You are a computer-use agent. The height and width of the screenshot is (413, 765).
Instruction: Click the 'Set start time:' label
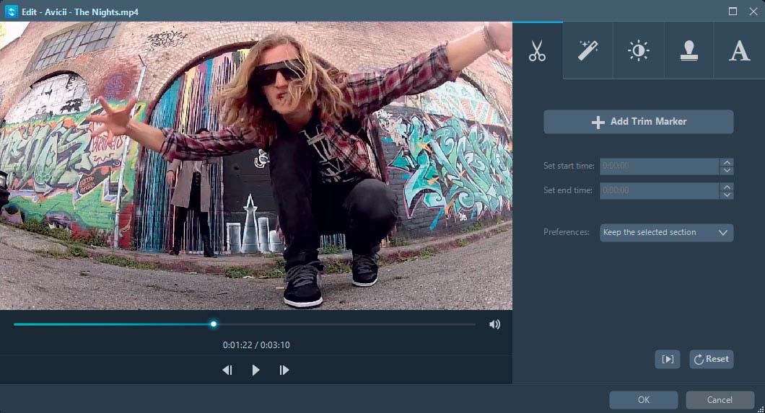click(x=569, y=166)
